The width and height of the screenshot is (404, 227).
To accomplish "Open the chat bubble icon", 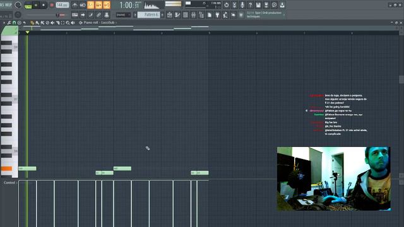I will click(274, 5).
